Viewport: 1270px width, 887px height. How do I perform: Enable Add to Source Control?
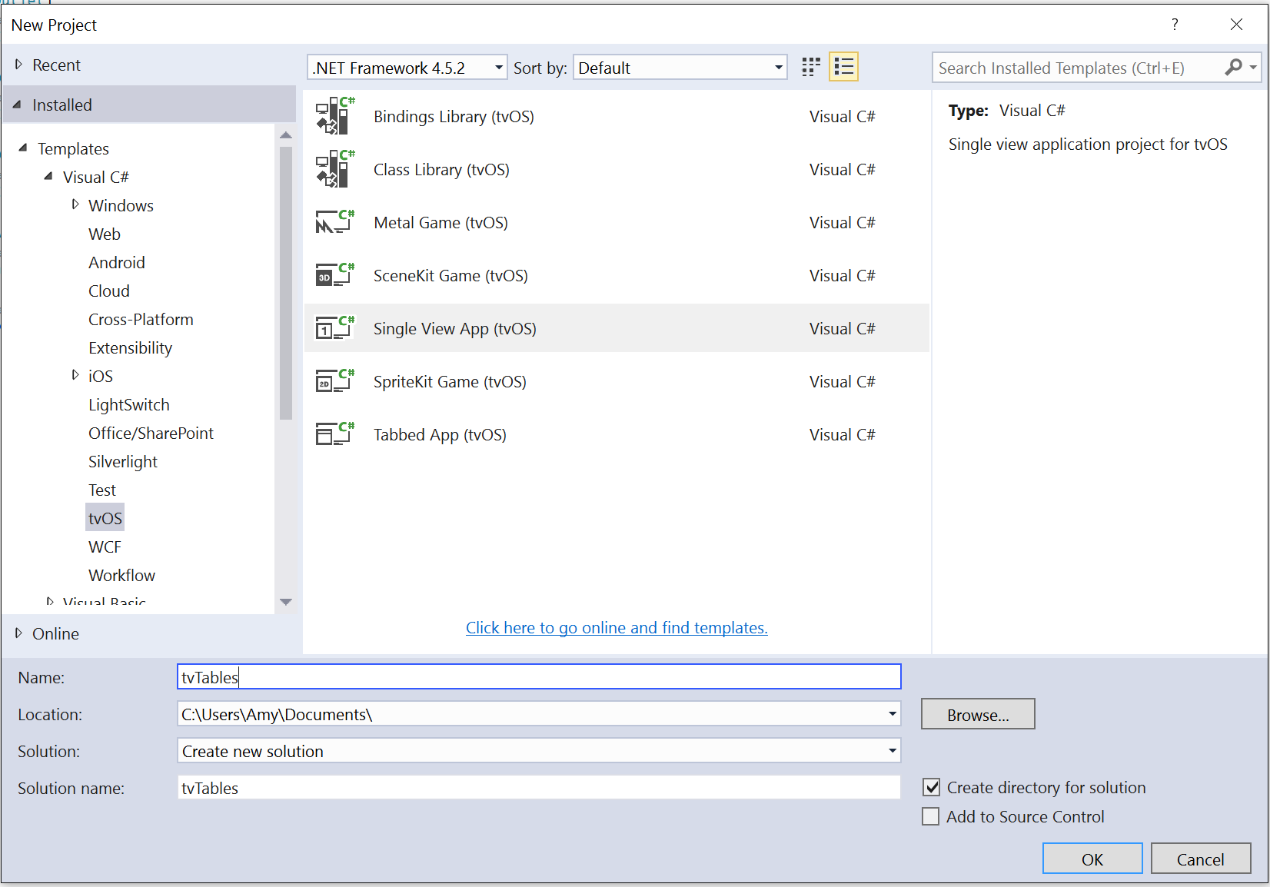tap(931, 816)
